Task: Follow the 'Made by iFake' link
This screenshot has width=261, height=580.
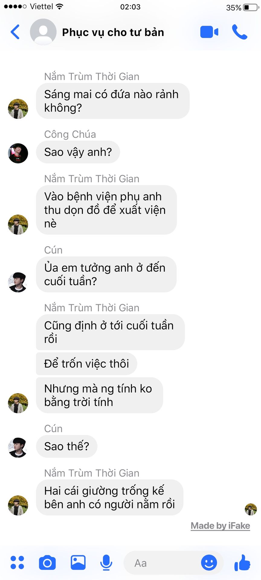Action: point(220,526)
